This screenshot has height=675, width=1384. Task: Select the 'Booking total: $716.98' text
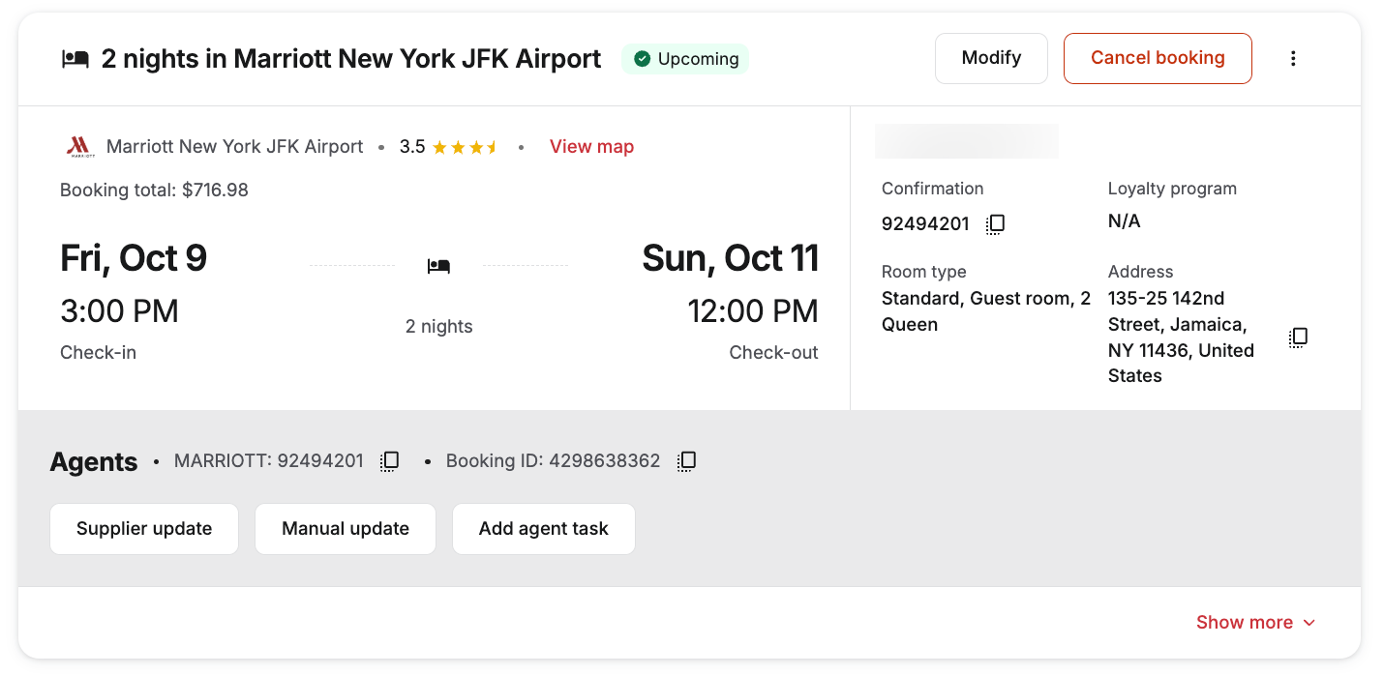coord(154,191)
